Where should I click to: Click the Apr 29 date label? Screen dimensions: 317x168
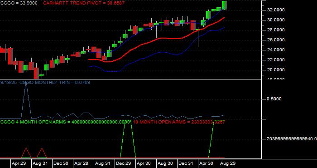(x=19, y=163)
